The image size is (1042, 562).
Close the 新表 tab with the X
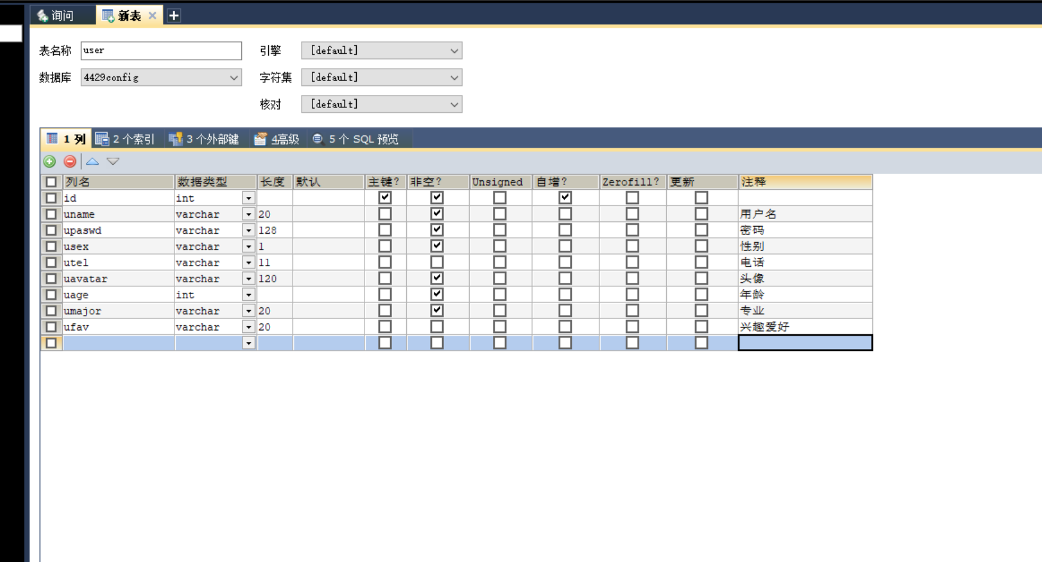coord(152,16)
